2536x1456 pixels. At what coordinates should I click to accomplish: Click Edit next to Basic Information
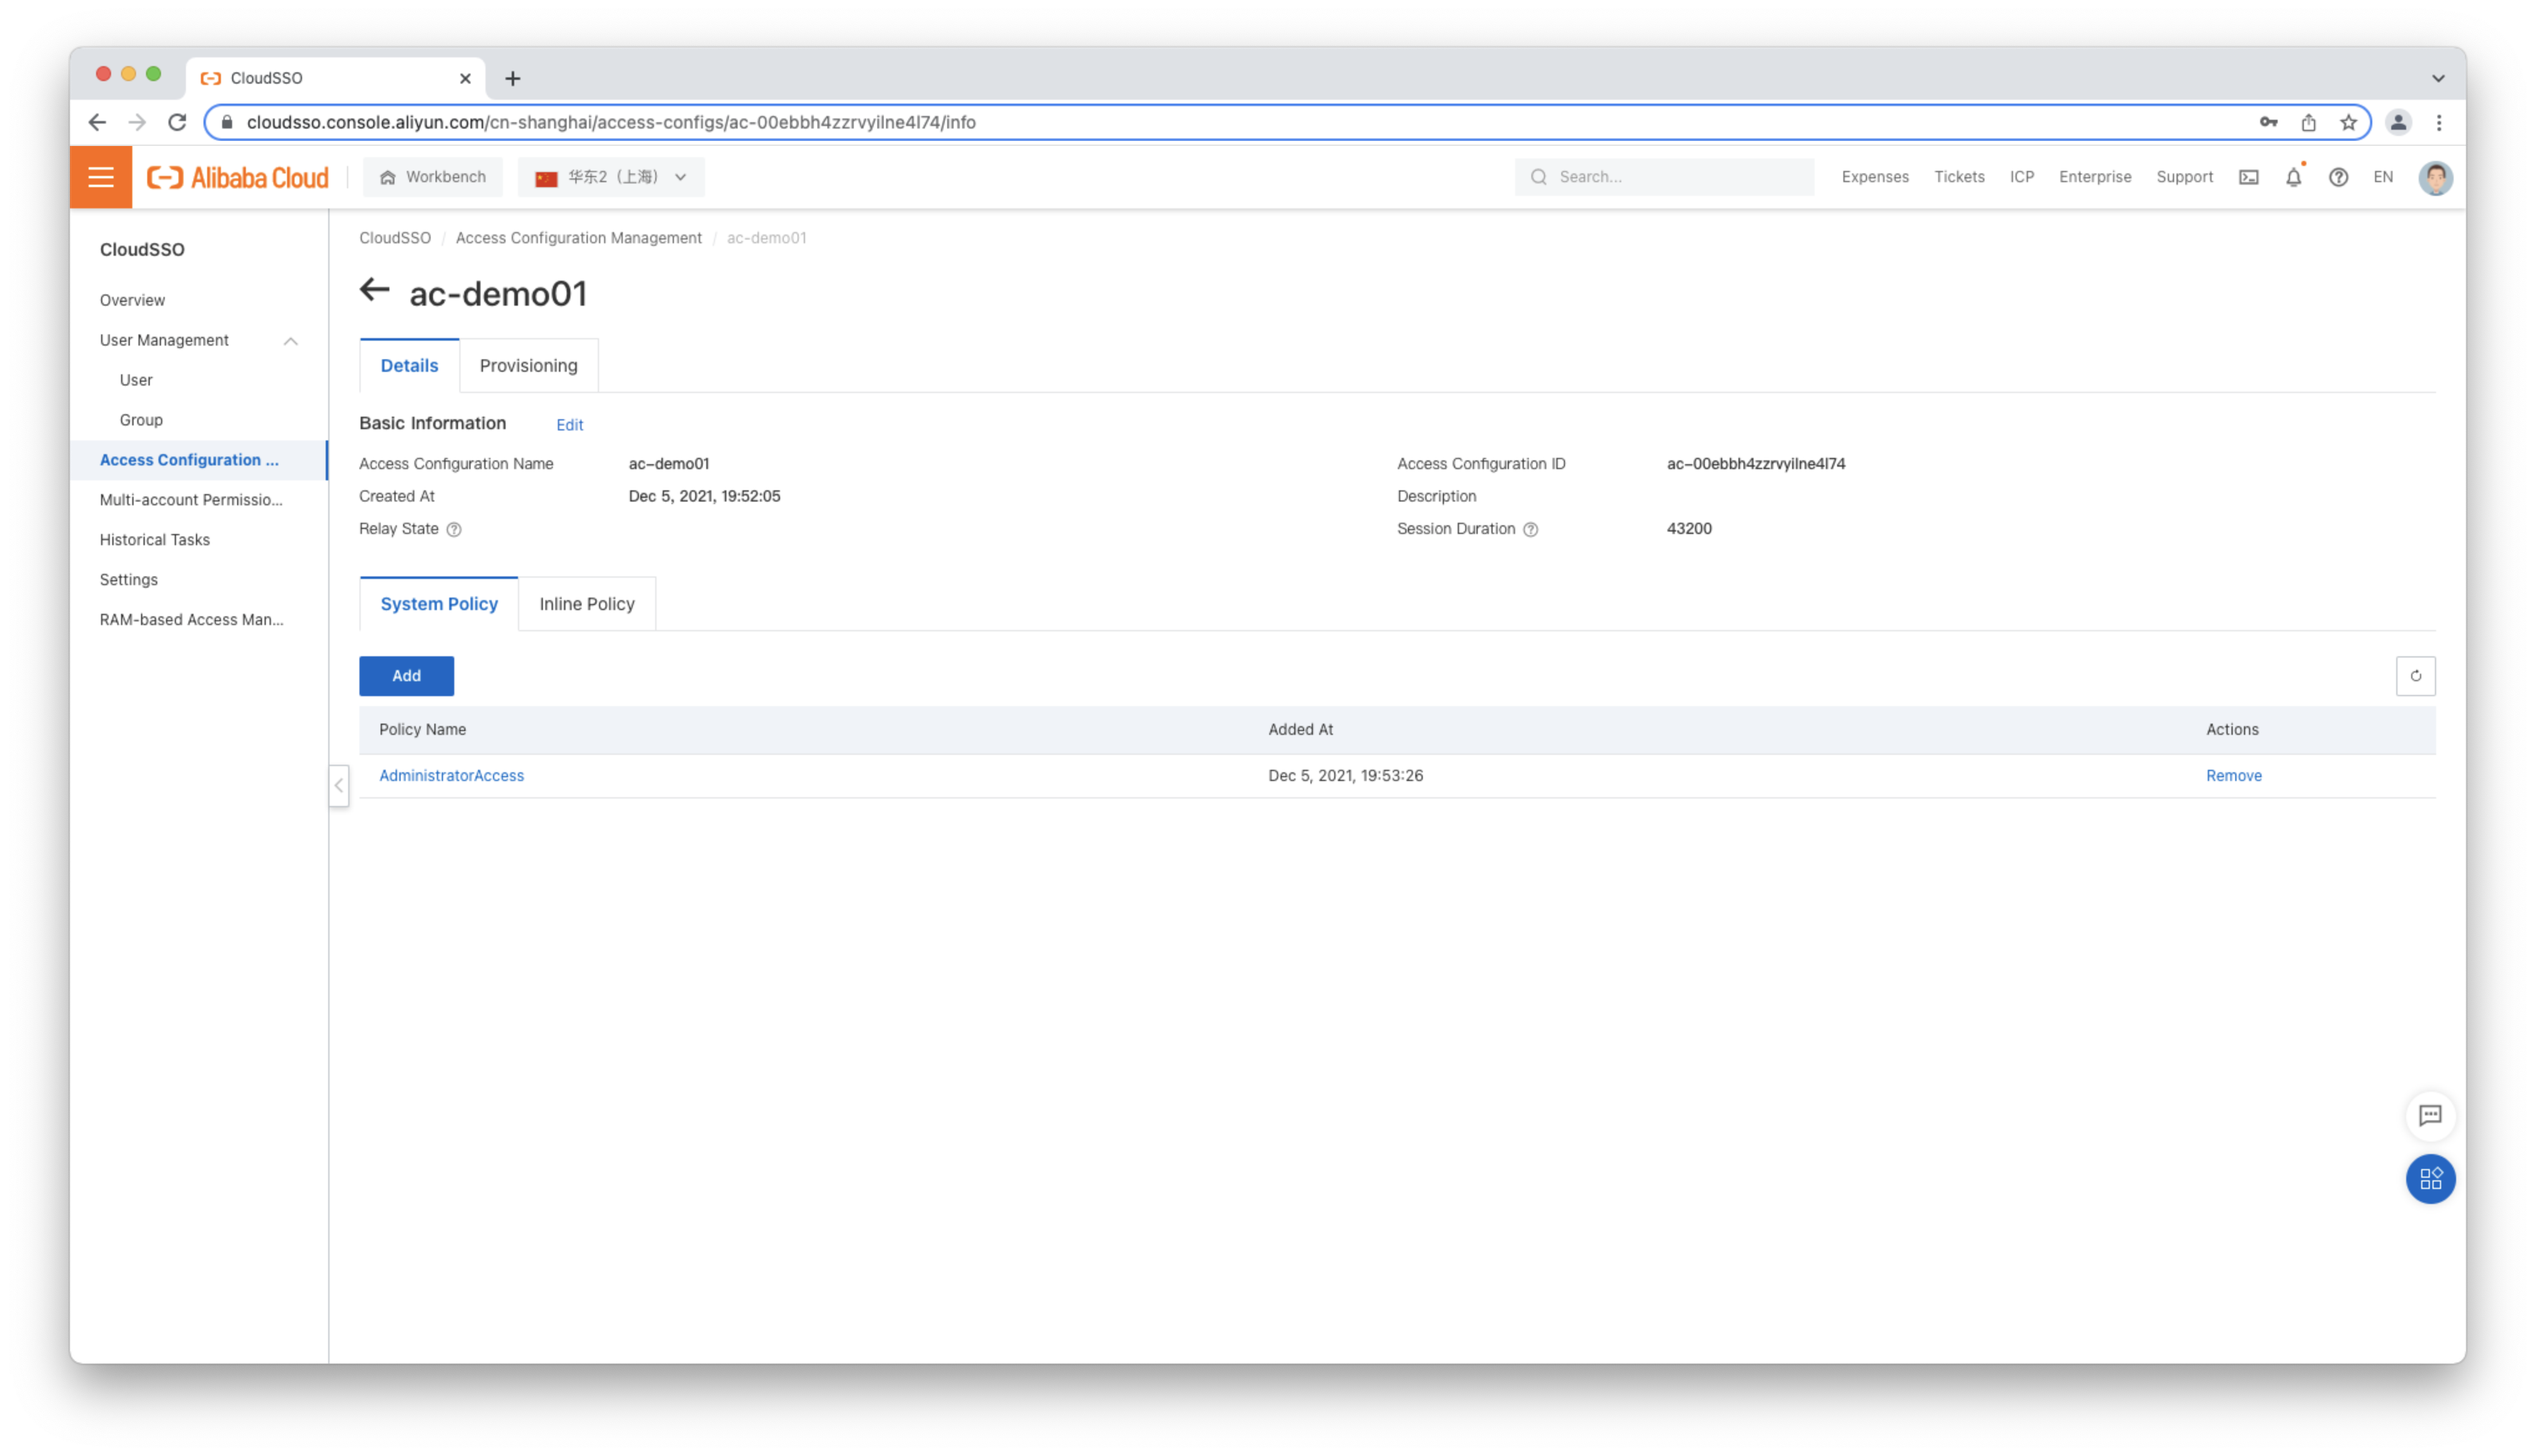coord(569,425)
